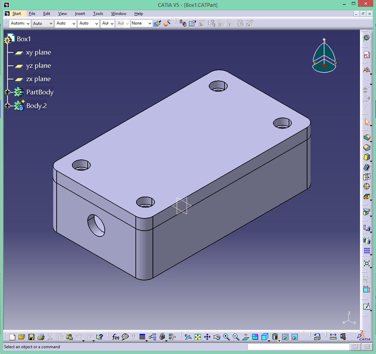Open the Formula f(x) tool
376x354 pixels.
(x=116, y=337)
